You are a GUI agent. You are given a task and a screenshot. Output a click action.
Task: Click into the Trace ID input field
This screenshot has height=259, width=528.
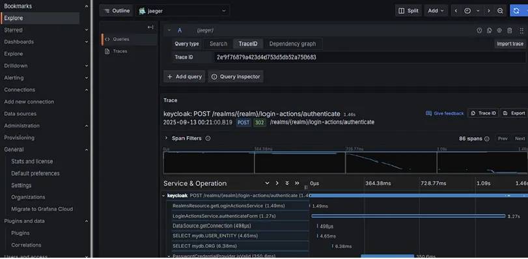[x=370, y=57]
